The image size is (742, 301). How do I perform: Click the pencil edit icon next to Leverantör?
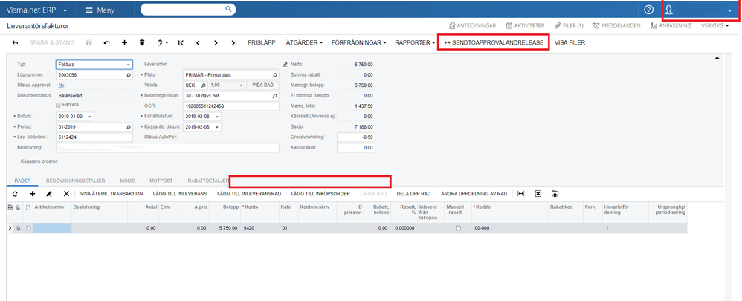(x=285, y=64)
